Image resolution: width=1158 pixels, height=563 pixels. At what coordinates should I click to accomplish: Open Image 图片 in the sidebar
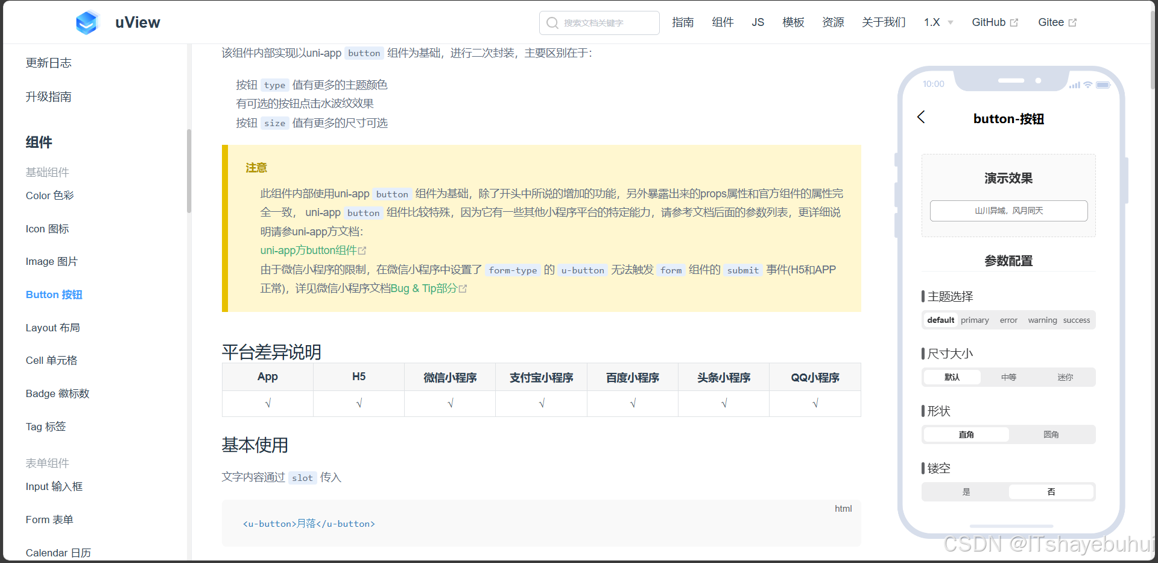coord(51,261)
